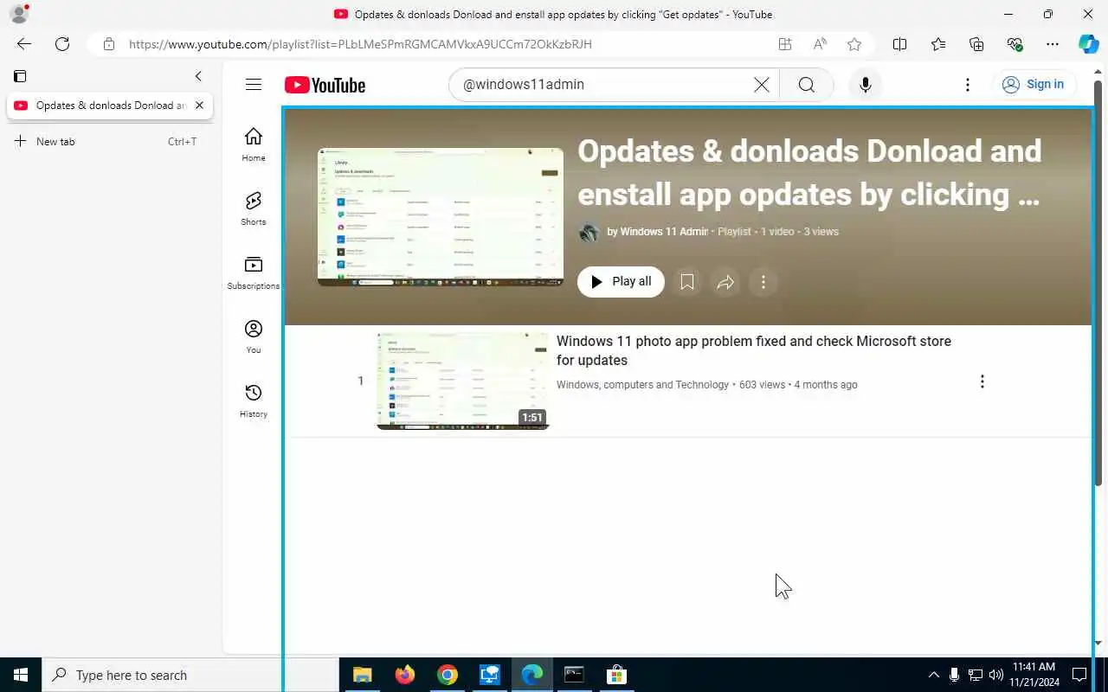Run the YouTube search
Image resolution: width=1108 pixels, height=692 pixels.
coord(807,85)
